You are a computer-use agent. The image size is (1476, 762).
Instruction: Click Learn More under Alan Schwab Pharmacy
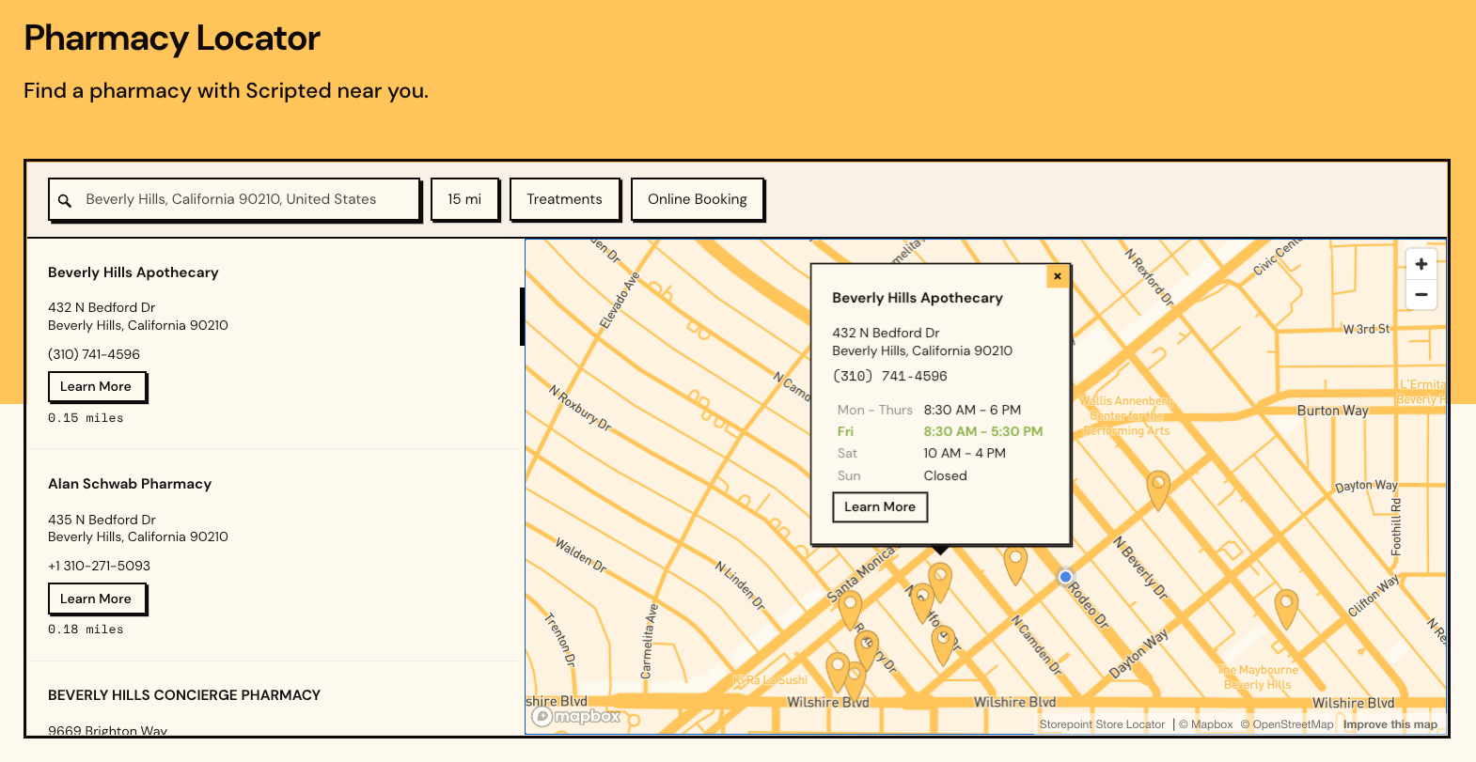[x=96, y=599]
